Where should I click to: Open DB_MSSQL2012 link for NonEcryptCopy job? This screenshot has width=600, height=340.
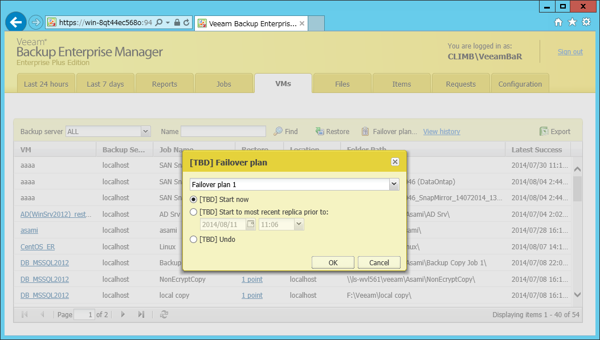(x=45, y=280)
